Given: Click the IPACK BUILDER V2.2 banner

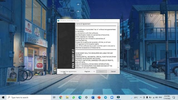Looking at the screenshot, I should 73,59.
